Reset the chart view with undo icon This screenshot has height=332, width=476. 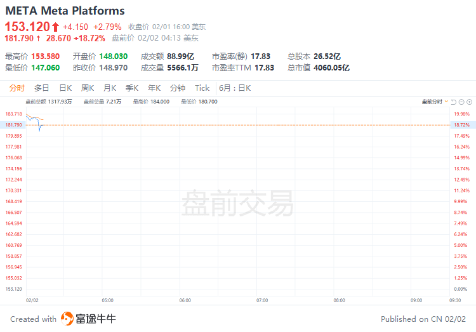(x=454, y=102)
